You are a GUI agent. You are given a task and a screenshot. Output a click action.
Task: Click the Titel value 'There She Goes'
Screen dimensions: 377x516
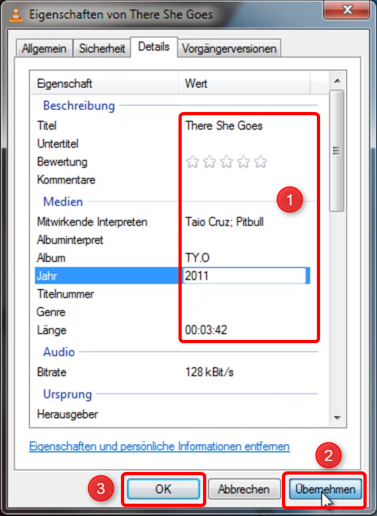click(x=224, y=126)
